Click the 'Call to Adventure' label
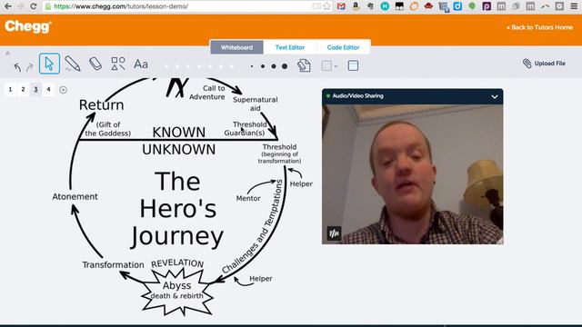 coord(207,93)
